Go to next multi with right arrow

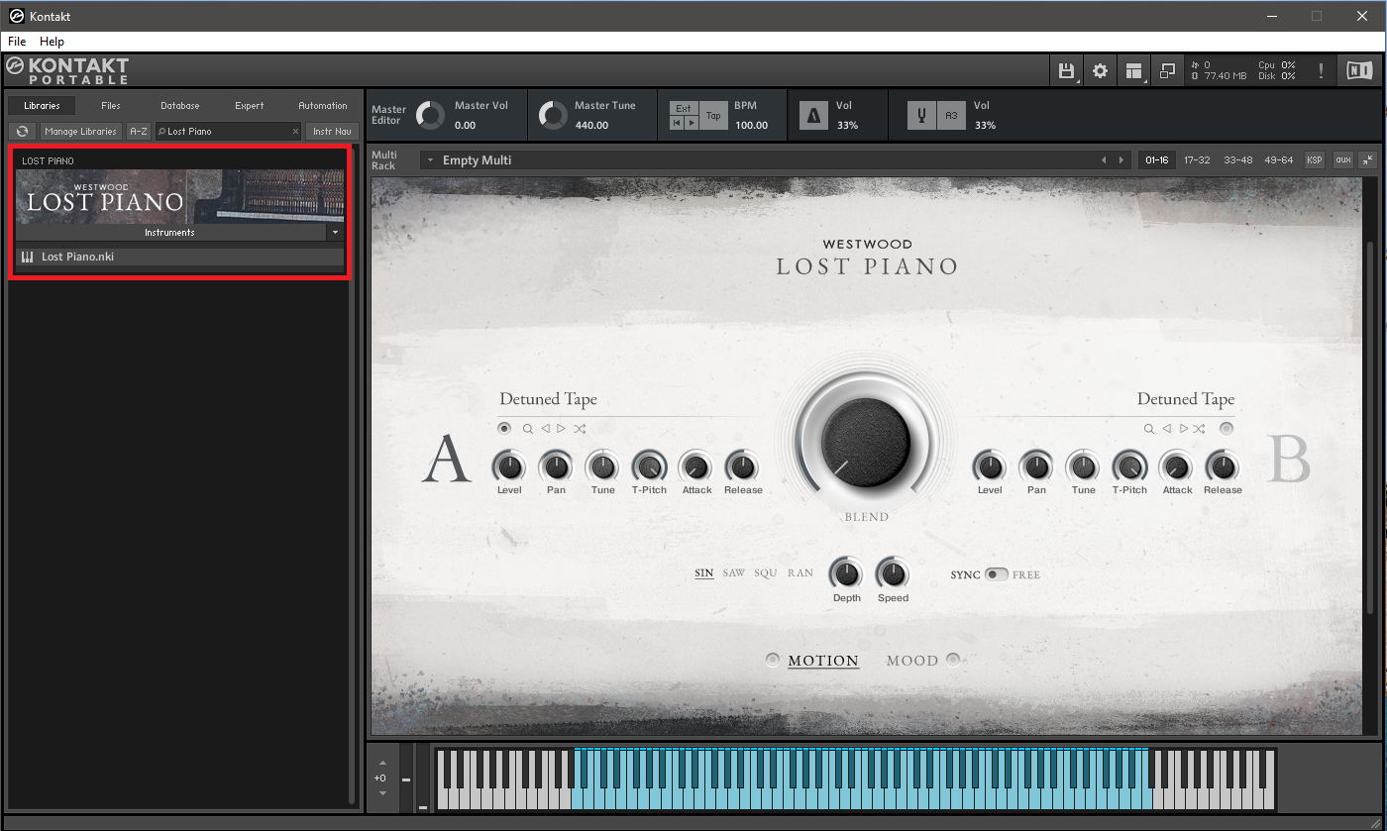click(1121, 160)
